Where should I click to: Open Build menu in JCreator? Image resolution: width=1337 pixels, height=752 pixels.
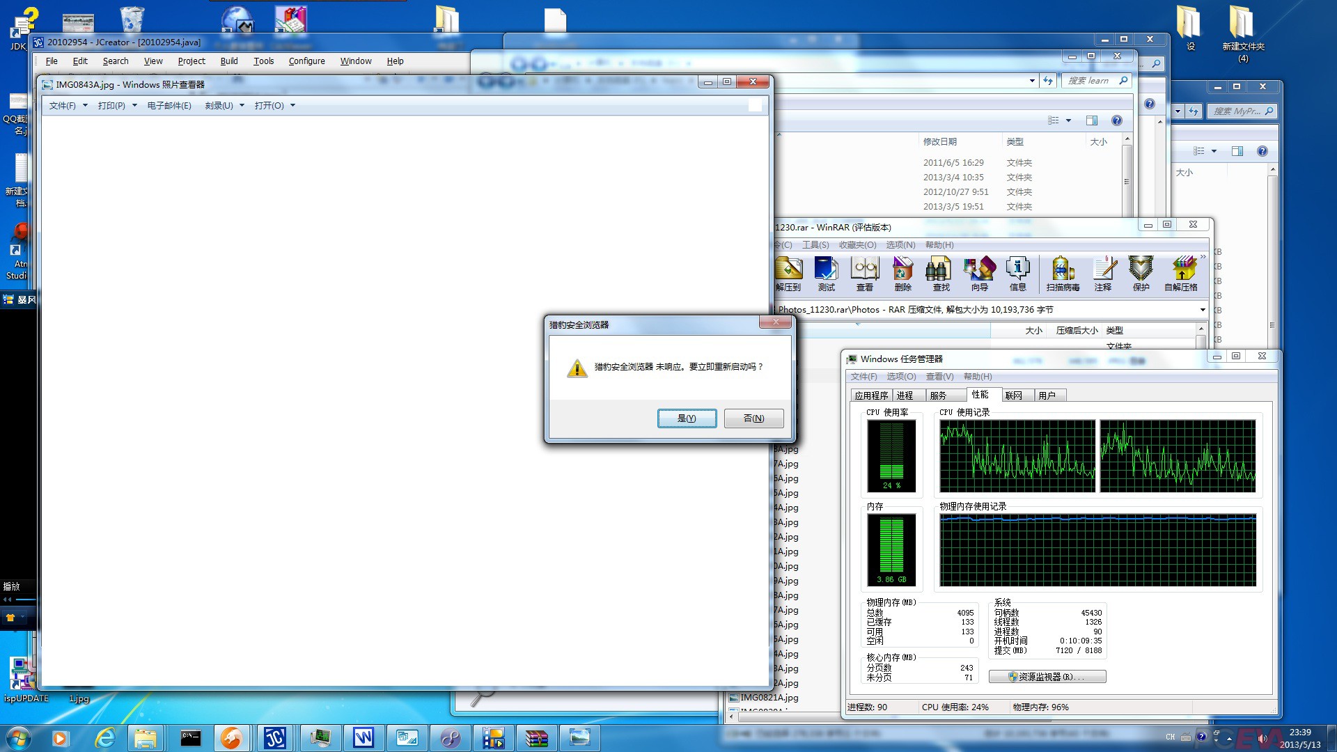click(229, 61)
